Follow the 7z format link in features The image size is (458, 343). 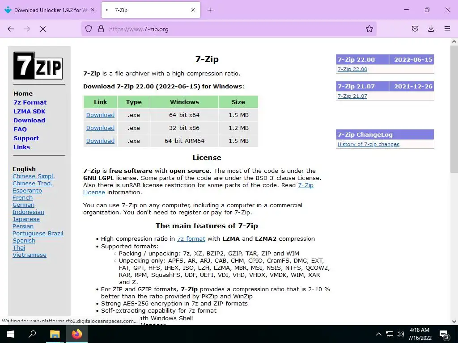(191, 238)
